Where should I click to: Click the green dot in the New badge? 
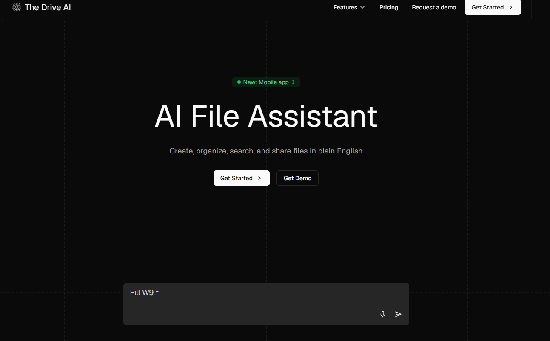tap(239, 82)
